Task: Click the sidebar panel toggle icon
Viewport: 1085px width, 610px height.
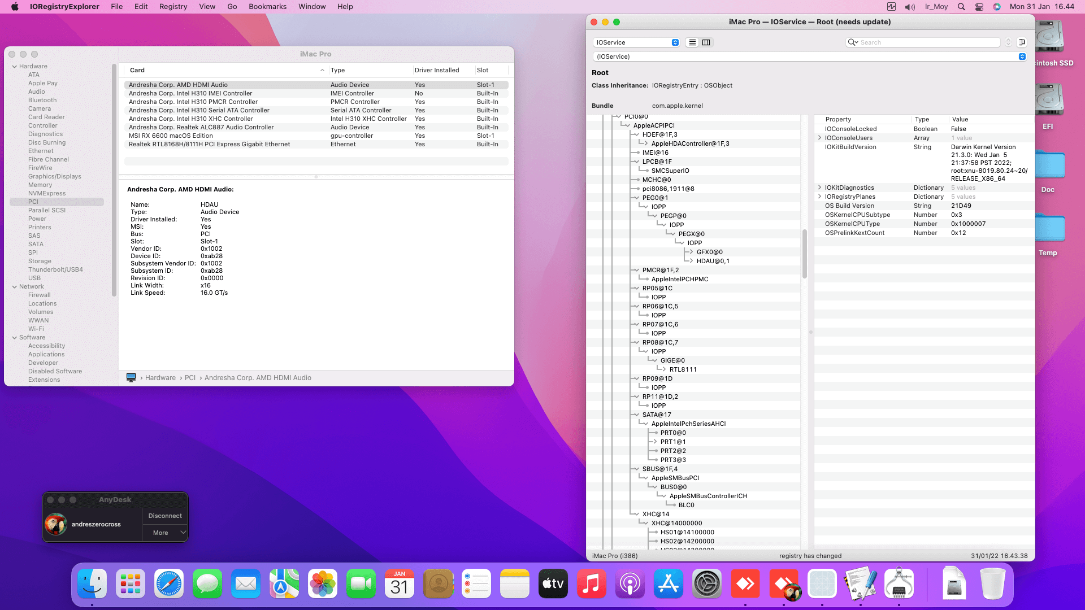Action: [x=1022, y=42]
